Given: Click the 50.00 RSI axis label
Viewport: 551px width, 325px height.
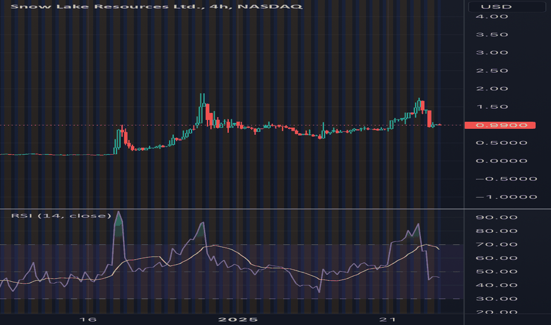Looking at the screenshot, I should (497, 272).
